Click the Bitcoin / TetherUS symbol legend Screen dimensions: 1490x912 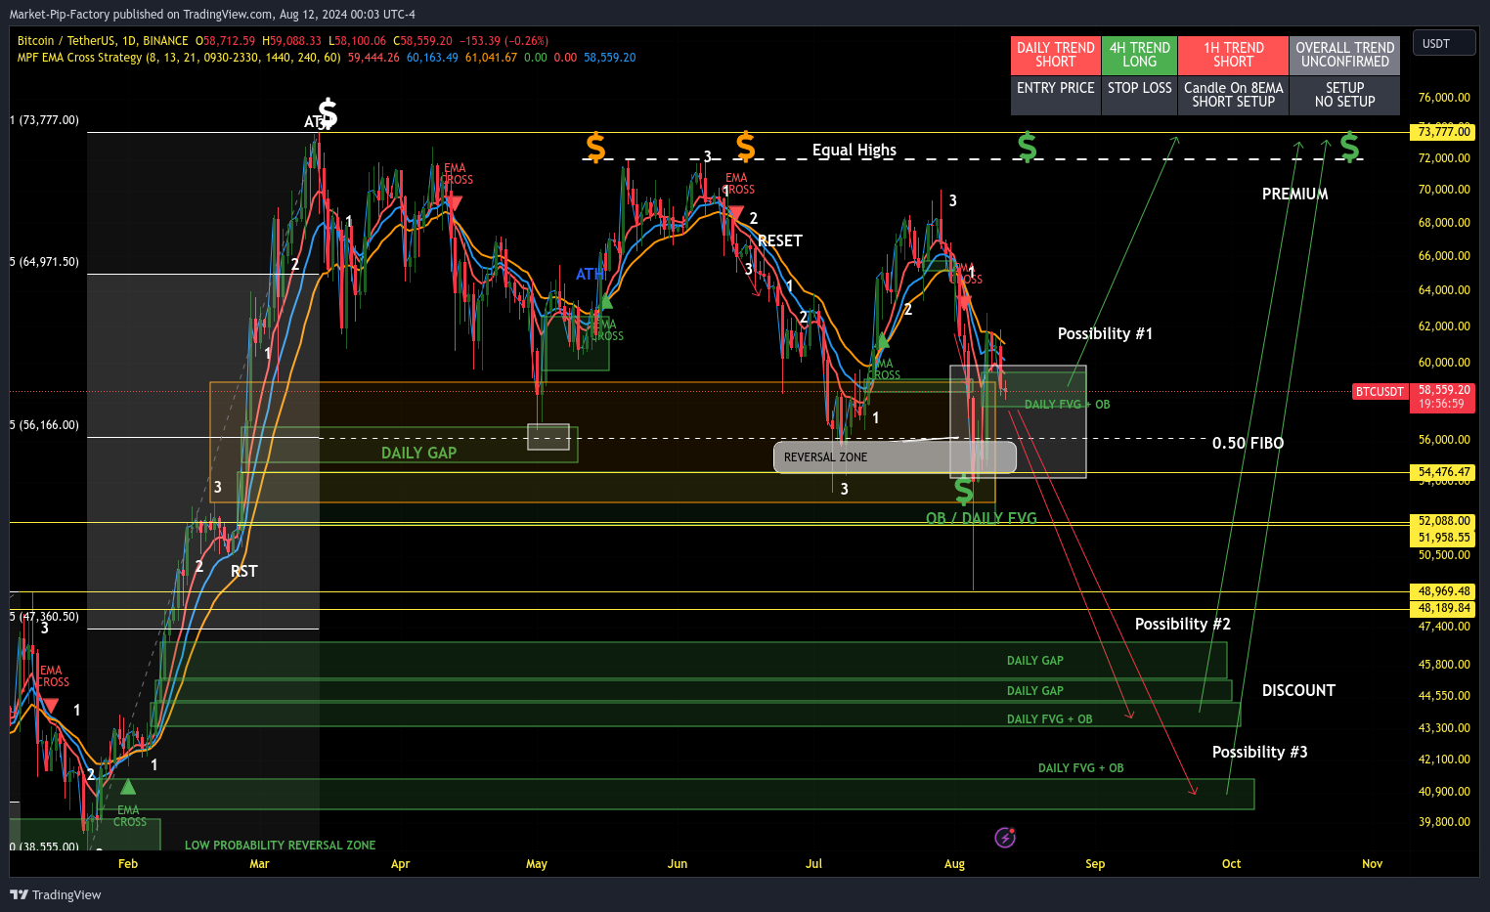point(103,41)
